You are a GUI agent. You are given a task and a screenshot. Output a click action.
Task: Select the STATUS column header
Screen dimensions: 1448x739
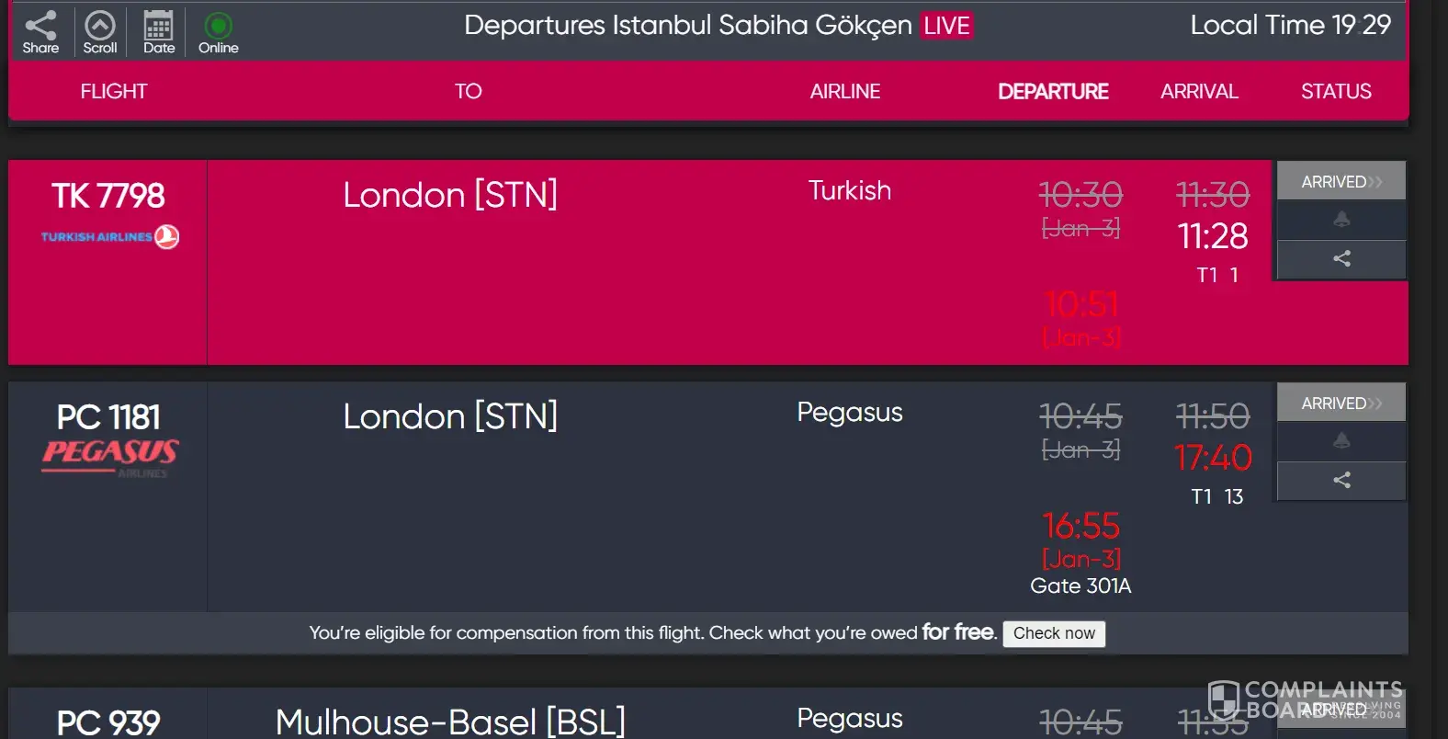tap(1336, 92)
